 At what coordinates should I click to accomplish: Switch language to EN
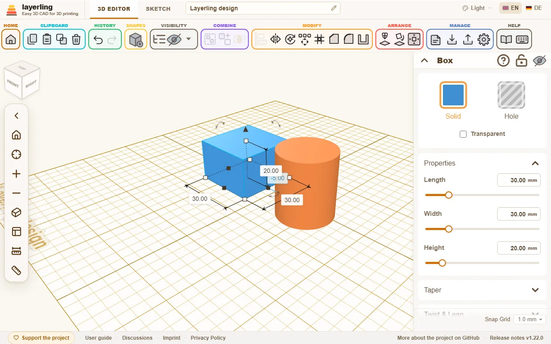(x=511, y=8)
